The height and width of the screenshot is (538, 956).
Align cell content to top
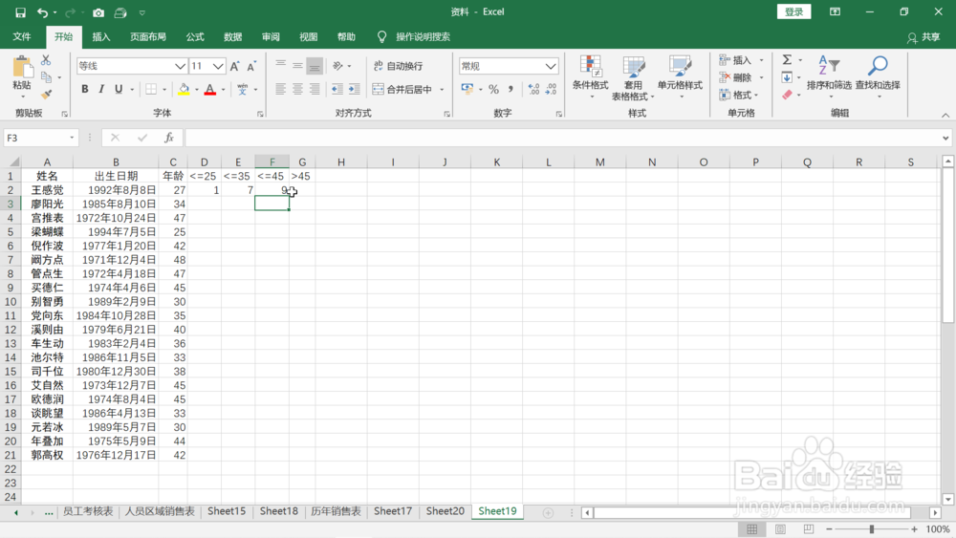pyautogui.click(x=280, y=66)
